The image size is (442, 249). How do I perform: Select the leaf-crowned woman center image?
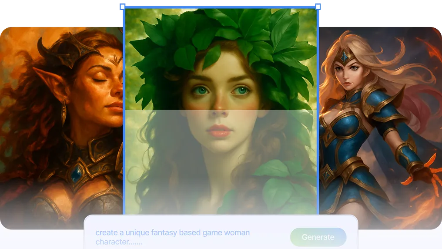coord(221,111)
